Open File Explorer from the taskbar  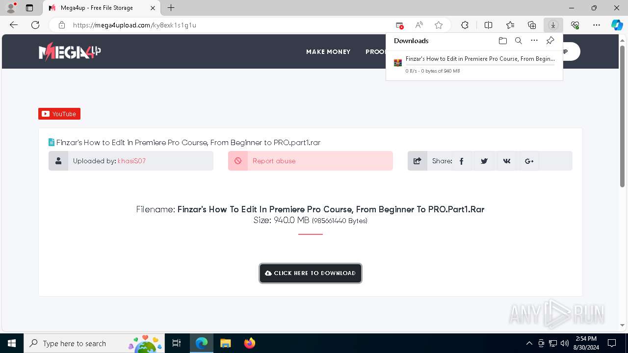point(225,343)
